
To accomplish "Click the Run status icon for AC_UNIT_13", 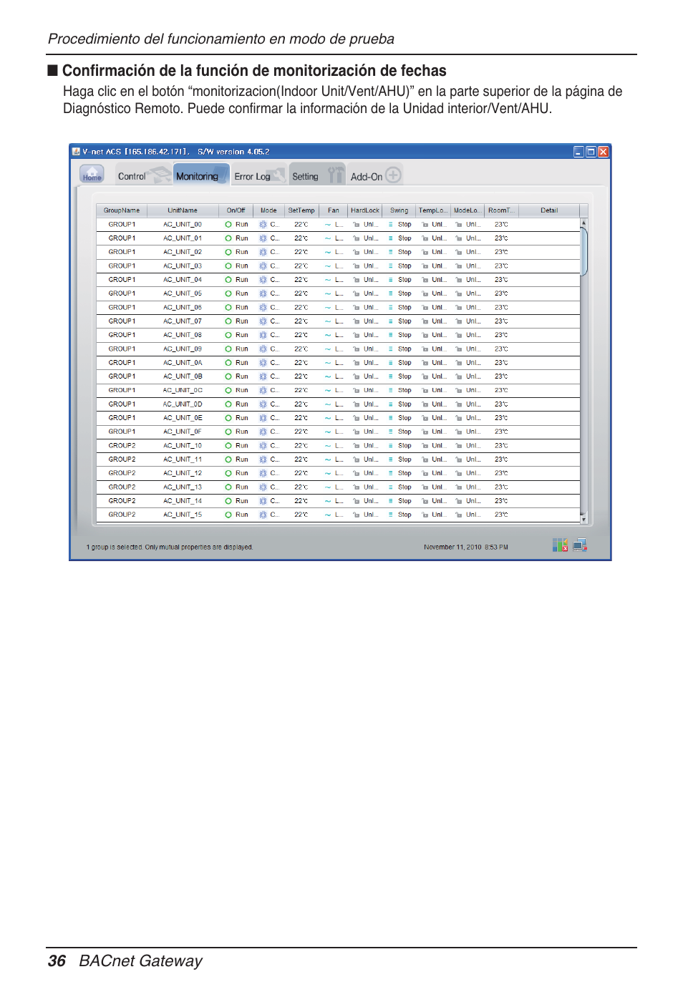I will (228, 487).
